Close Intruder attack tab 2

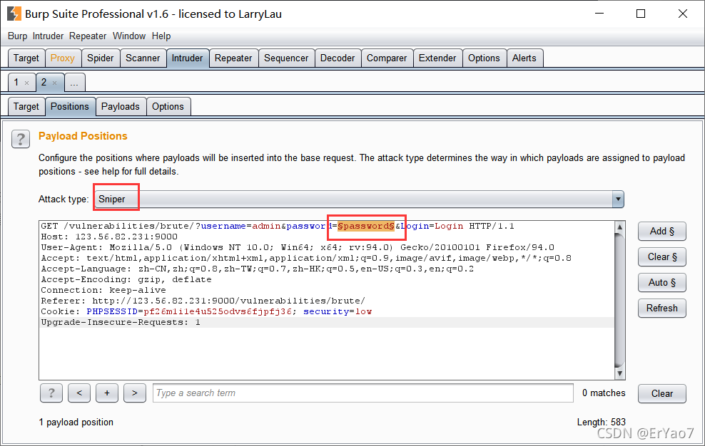point(54,83)
